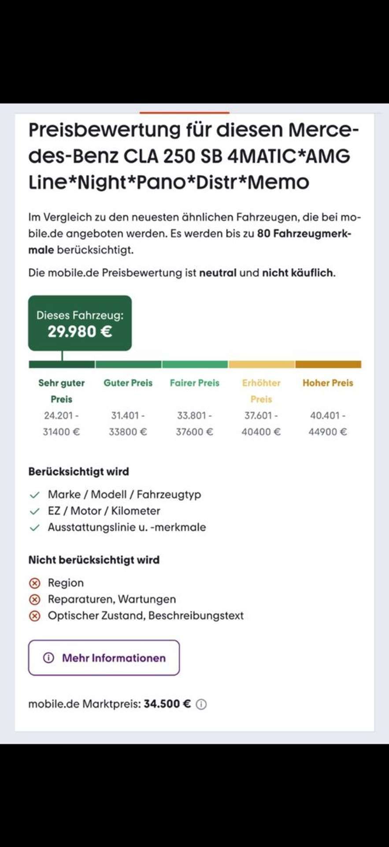Click the Sehr guter Preis label
This screenshot has width=389, height=847.
click(61, 391)
